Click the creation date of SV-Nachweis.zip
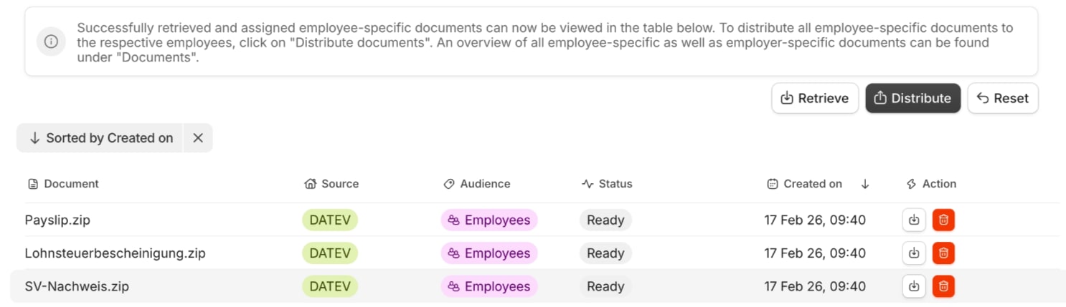Image resolution: width=1066 pixels, height=307 pixels. coord(815,286)
